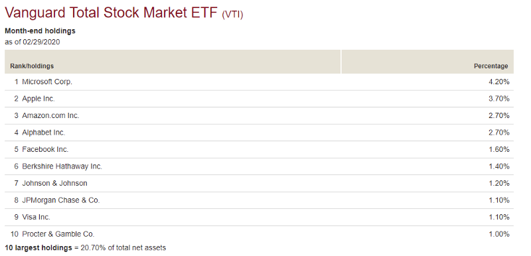
Task: Select the Johnson & Johnson row
Action: [259, 183]
